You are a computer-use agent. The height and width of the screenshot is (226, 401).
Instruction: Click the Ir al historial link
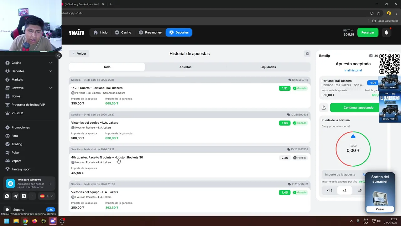(x=353, y=70)
